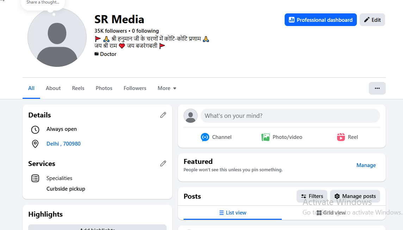The width and height of the screenshot is (403, 230).
Task: Open the Delhi, 700980 location link
Action: click(x=63, y=144)
